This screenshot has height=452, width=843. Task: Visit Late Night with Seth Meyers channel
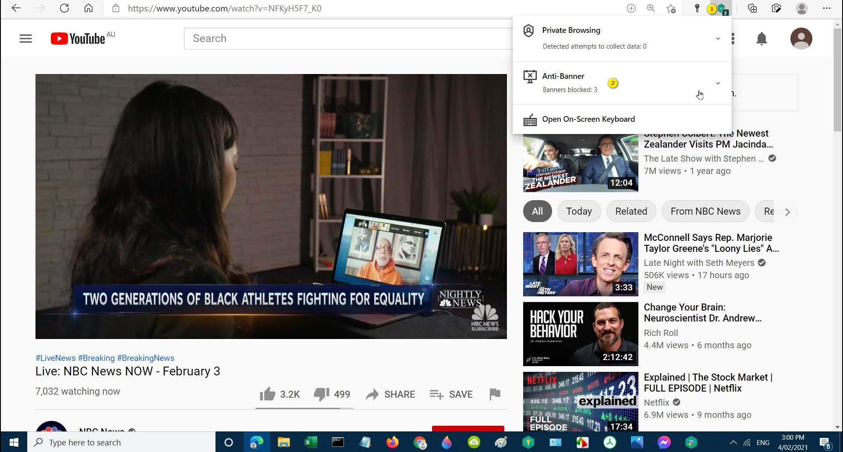pos(699,263)
